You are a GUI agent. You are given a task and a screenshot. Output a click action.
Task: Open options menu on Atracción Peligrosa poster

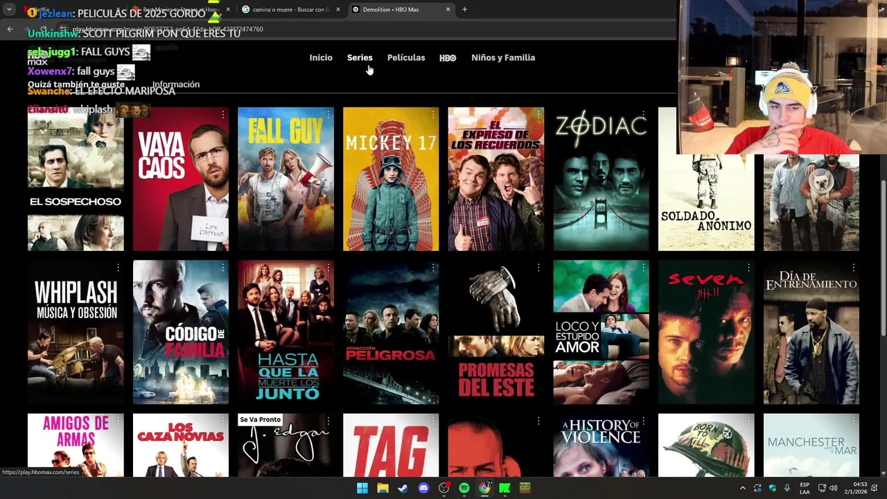click(x=433, y=268)
